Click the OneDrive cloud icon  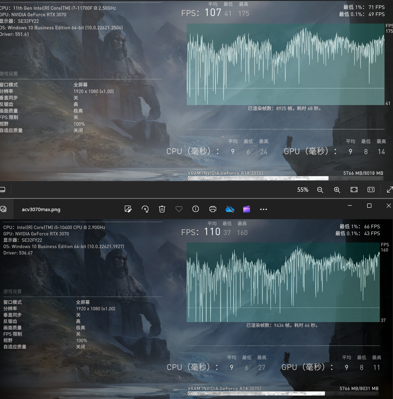coord(230,209)
